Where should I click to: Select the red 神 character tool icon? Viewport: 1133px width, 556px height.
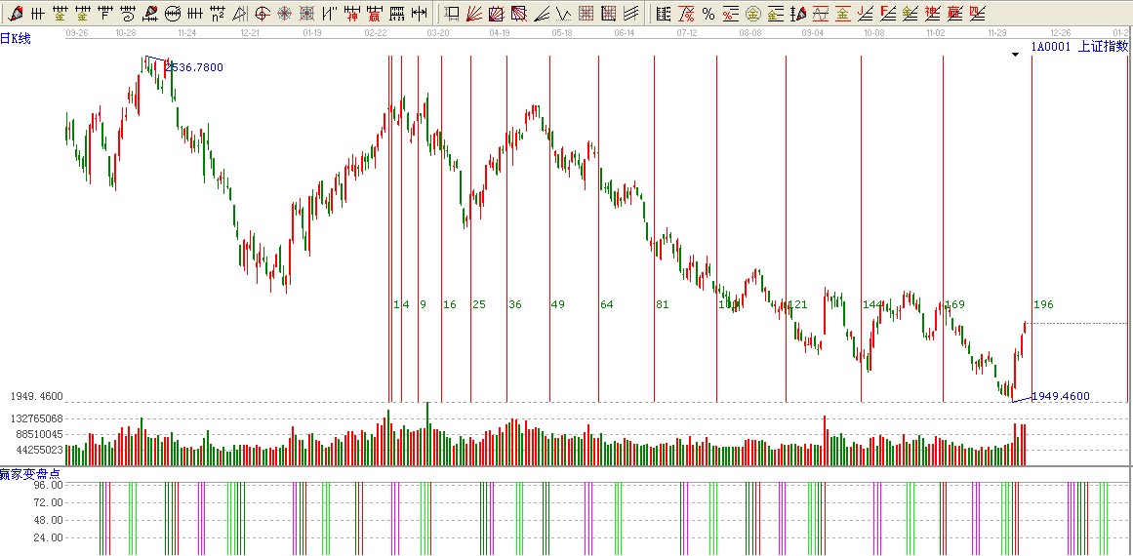pyautogui.click(x=352, y=14)
